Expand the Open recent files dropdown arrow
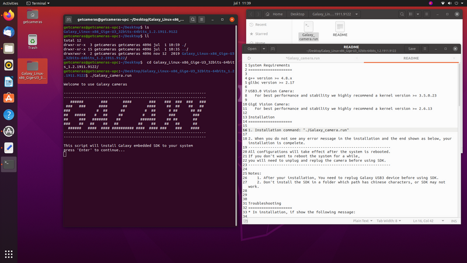467x263 pixels. 262,49
